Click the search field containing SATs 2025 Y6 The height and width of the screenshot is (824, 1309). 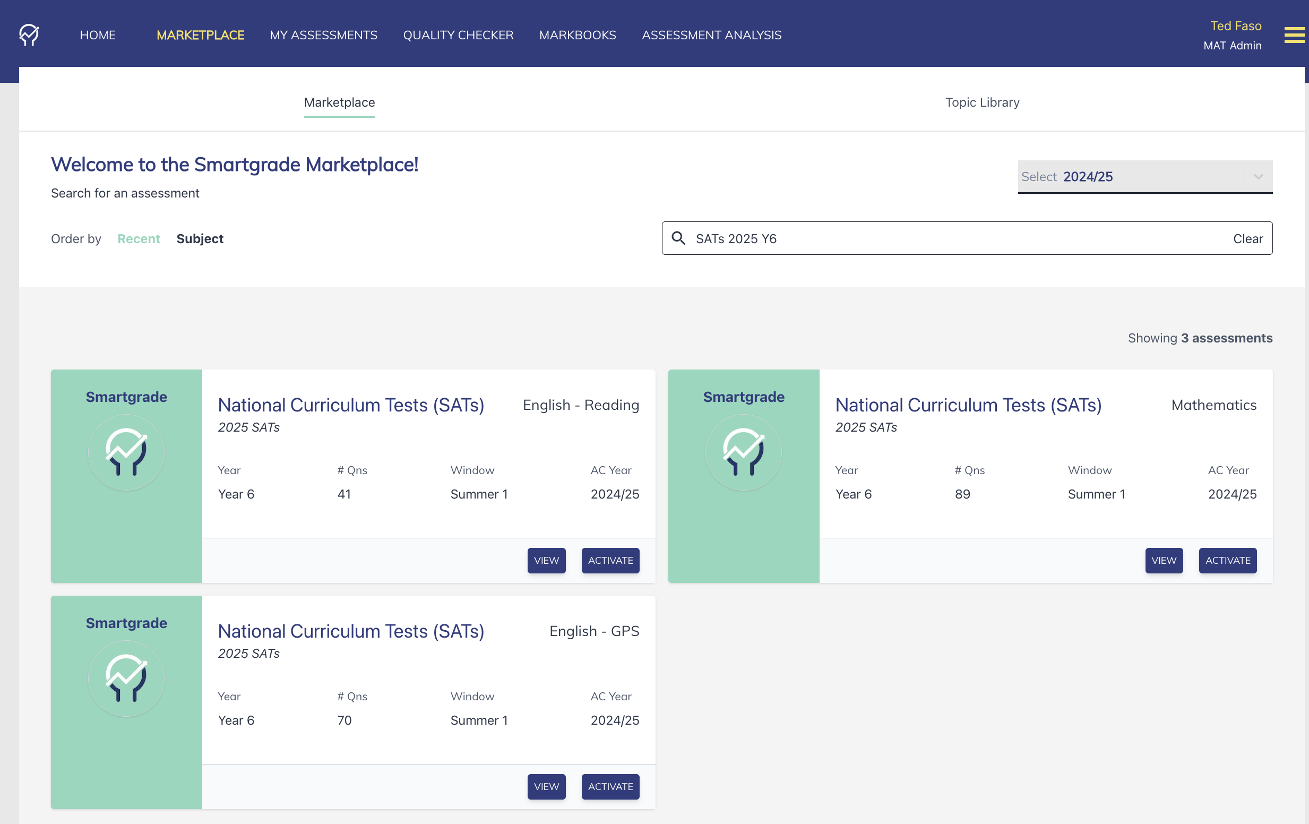[967, 238]
